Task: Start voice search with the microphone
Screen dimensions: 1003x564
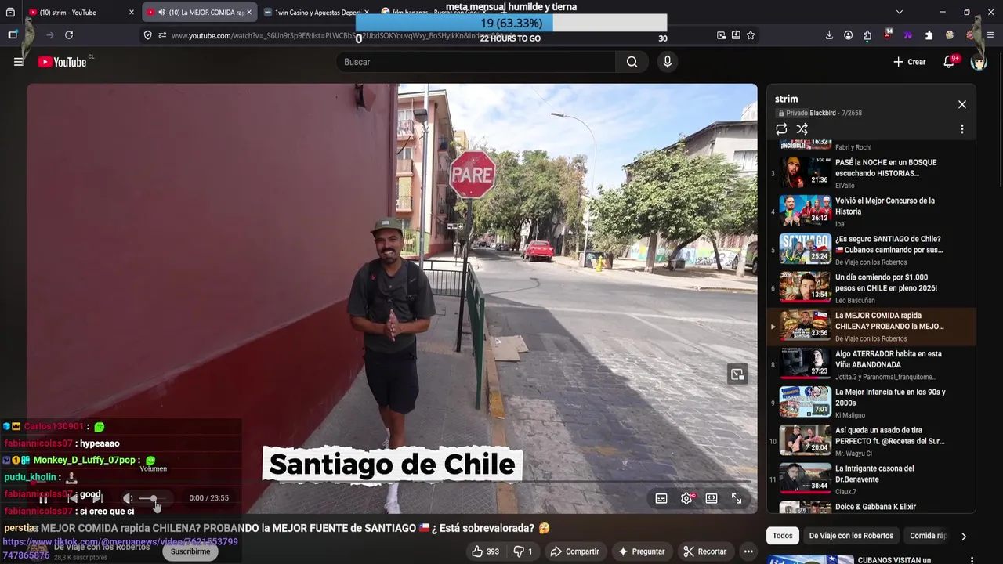Action: coord(667,62)
